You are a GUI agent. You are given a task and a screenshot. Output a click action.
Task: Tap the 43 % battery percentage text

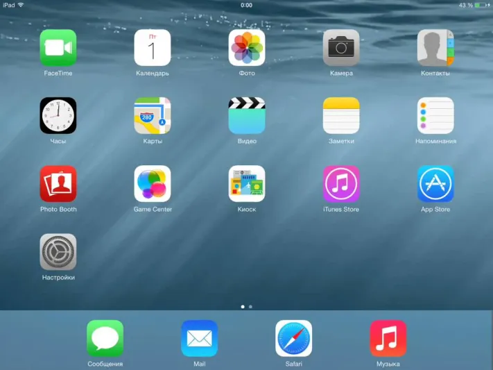coord(466,5)
